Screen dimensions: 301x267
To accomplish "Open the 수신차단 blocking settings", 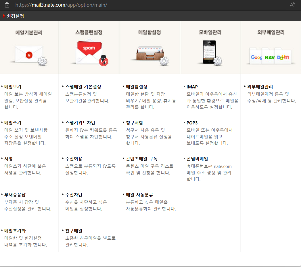I will click(x=72, y=194).
